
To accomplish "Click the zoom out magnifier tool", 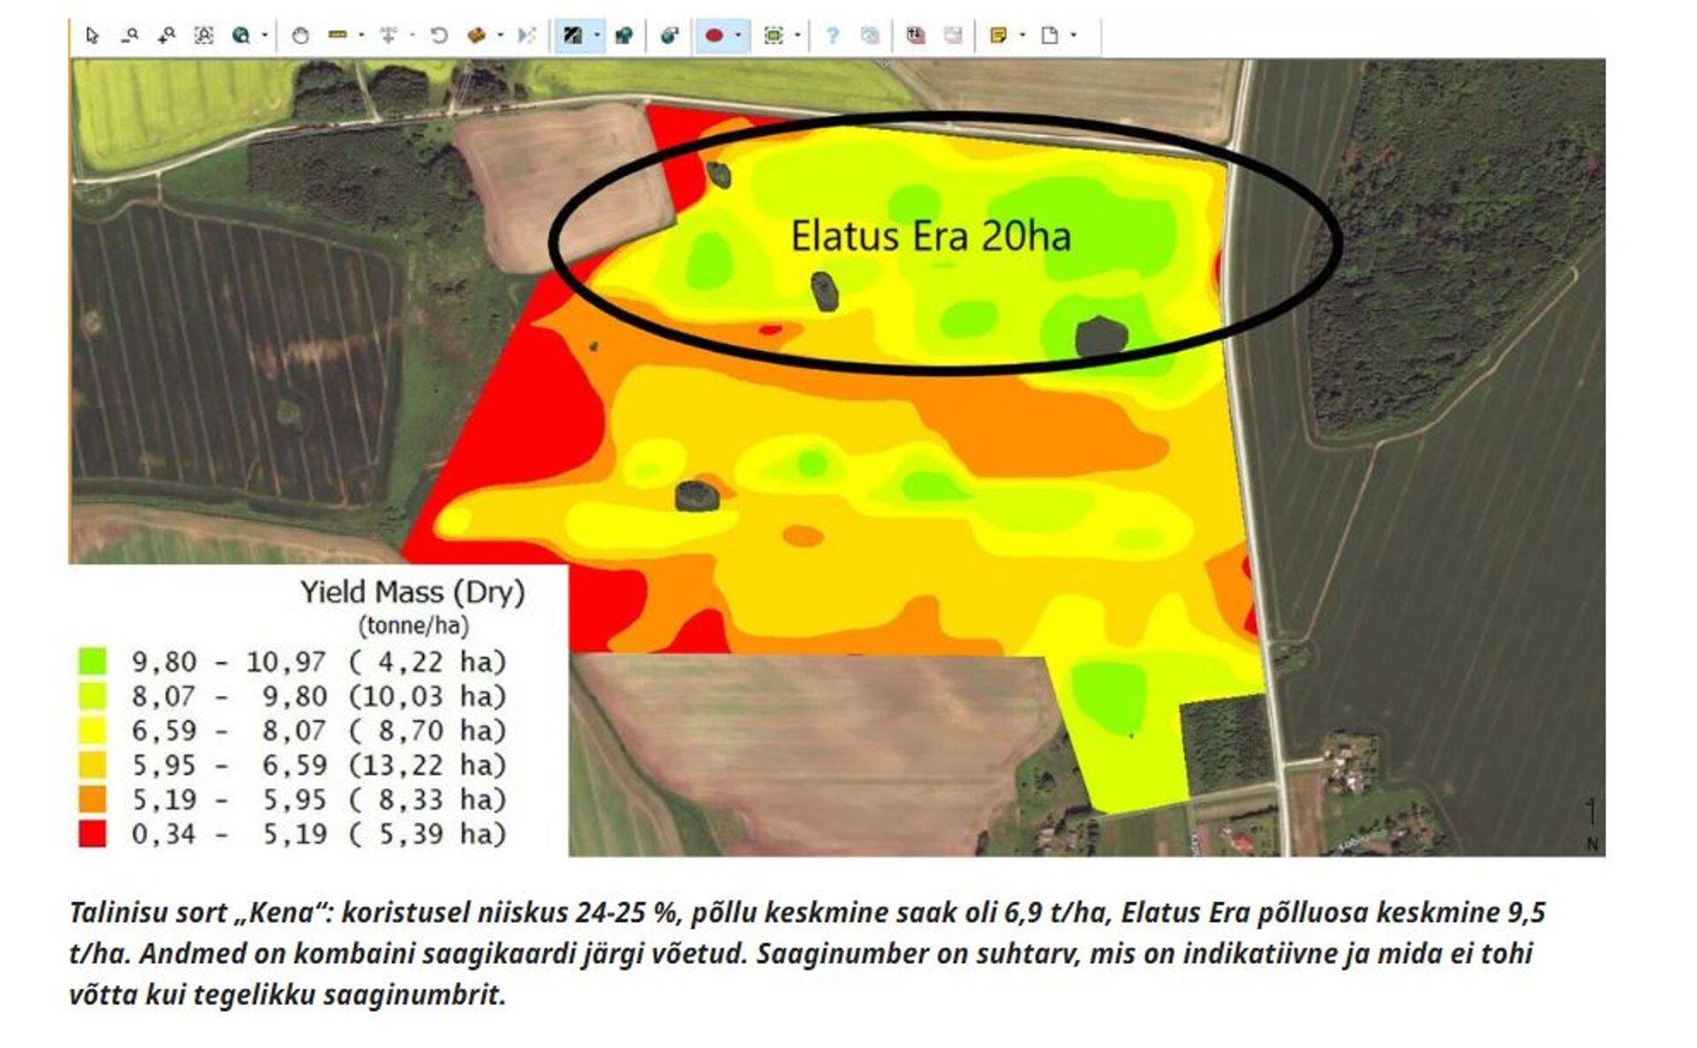I will click(x=130, y=36).
